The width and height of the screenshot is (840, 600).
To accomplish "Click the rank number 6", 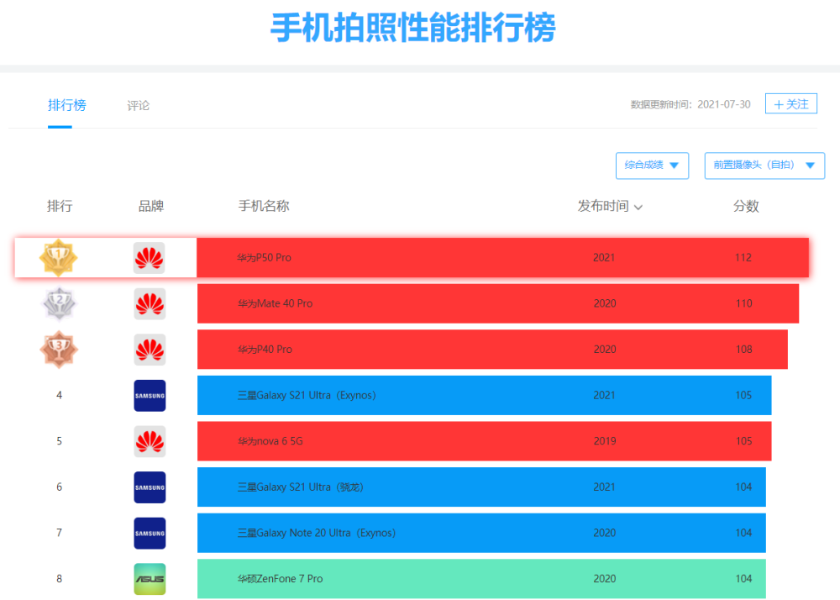I will [x=59, y=487].
